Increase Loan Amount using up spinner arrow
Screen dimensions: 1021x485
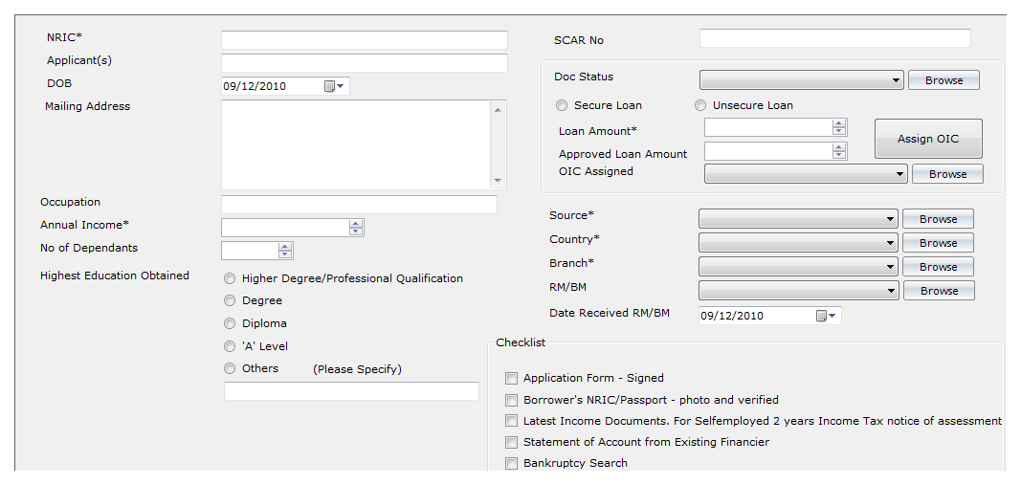(x=839, y=123)
